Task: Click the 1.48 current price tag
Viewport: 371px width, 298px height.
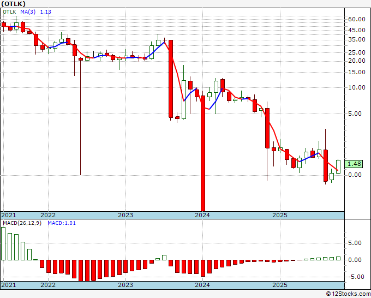Action: [x=354, y=164]
